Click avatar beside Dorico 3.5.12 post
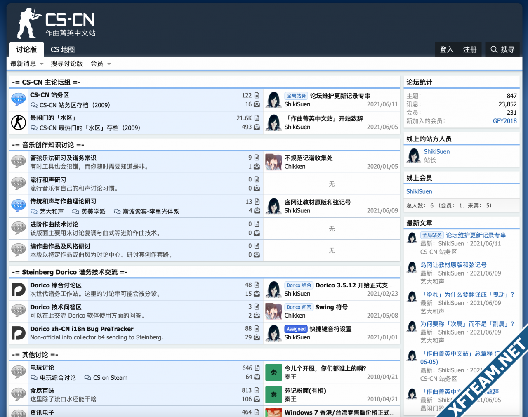528x417 pixels. [273, 289]
